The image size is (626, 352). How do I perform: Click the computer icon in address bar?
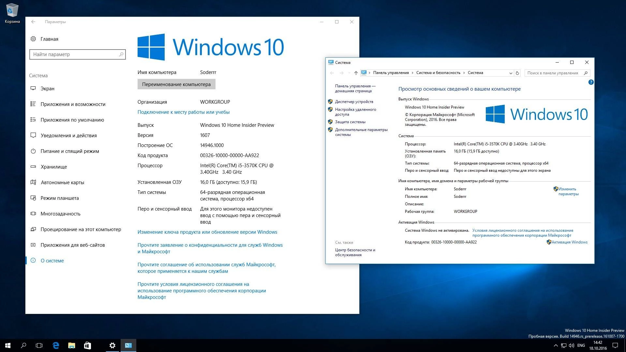pyautogui.click(x=364, y=73)
